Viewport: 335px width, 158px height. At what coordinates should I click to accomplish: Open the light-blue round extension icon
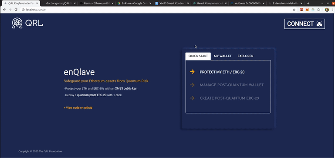[x=313, y=10]
